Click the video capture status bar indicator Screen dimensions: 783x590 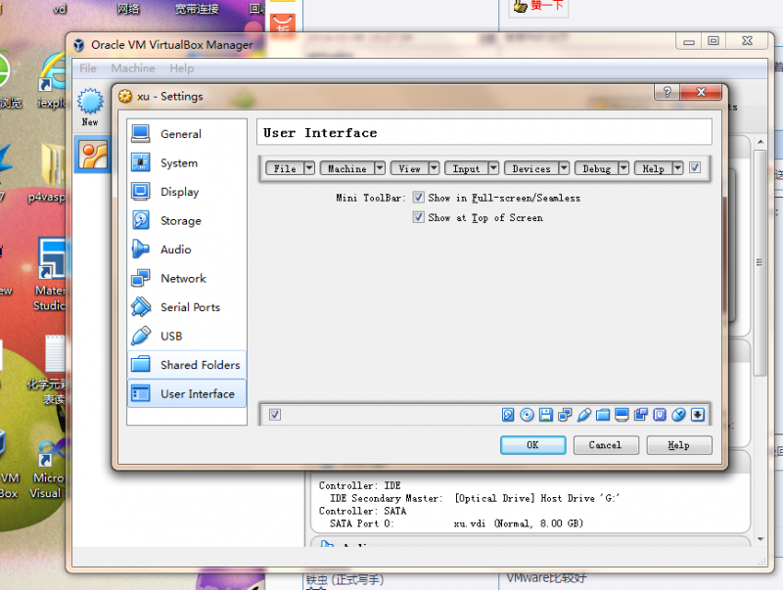[641, 415]
